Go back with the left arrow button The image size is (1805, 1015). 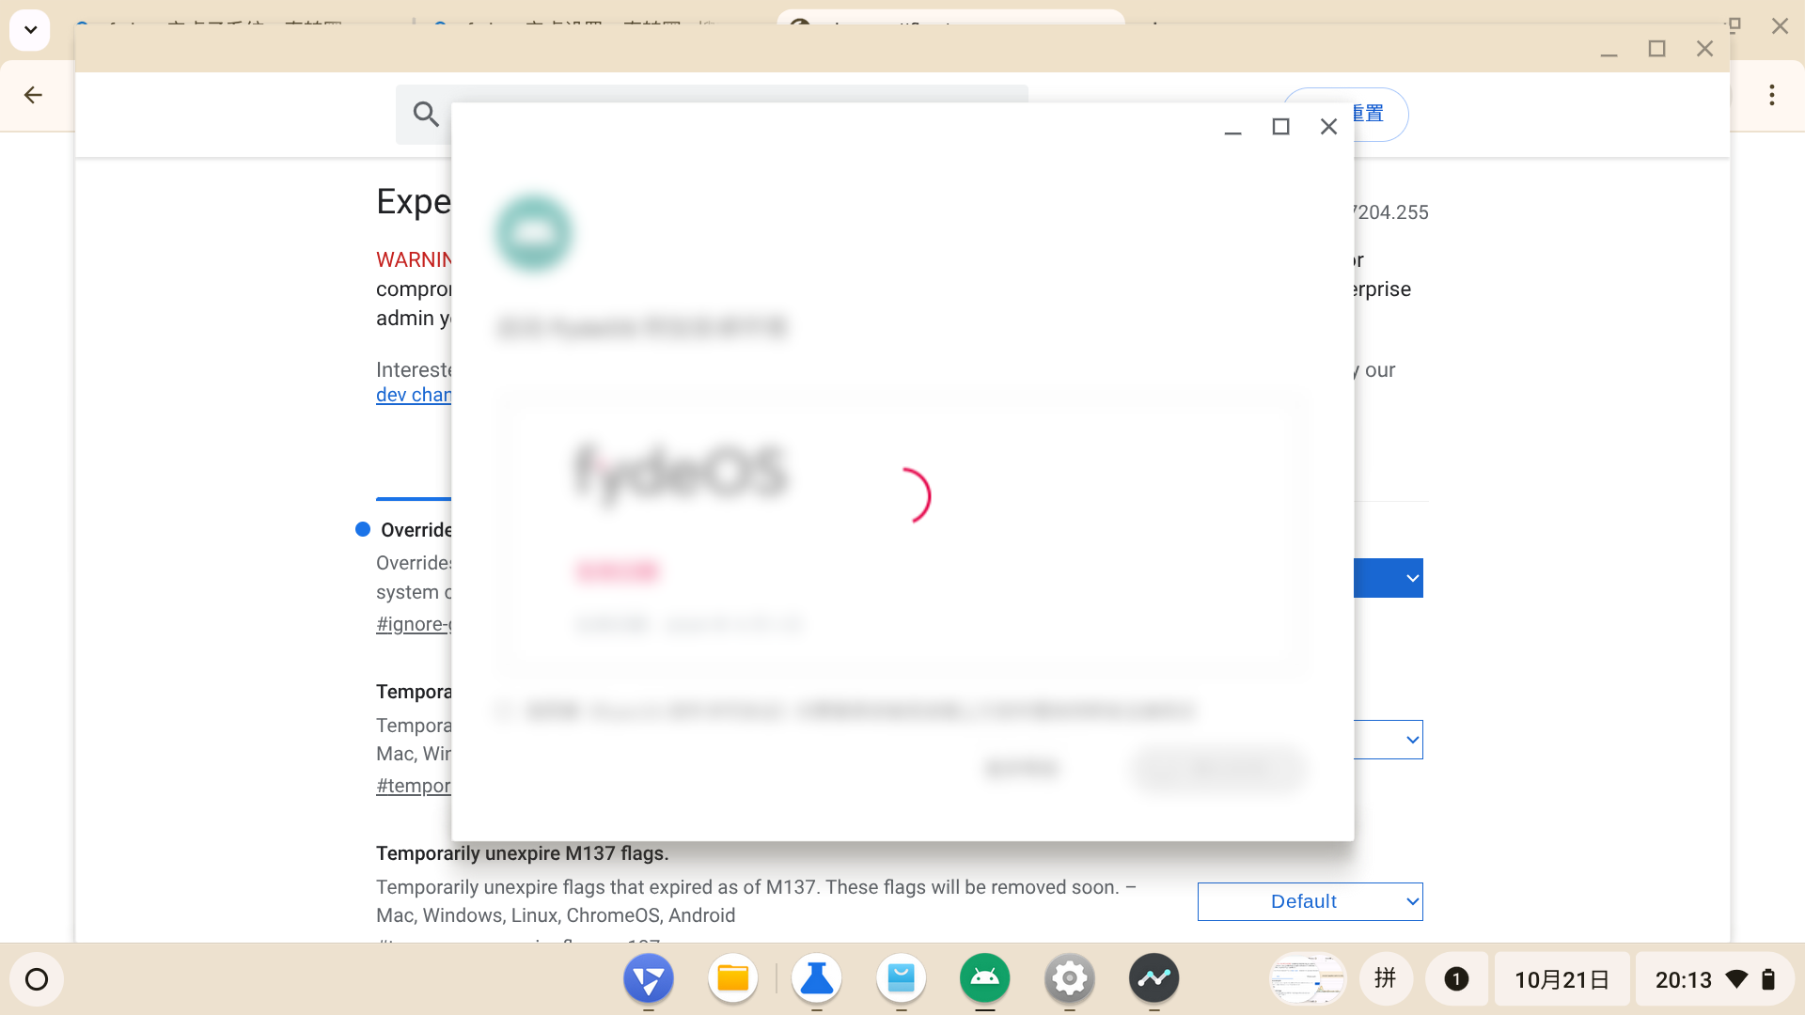click(x=34, y=95)
